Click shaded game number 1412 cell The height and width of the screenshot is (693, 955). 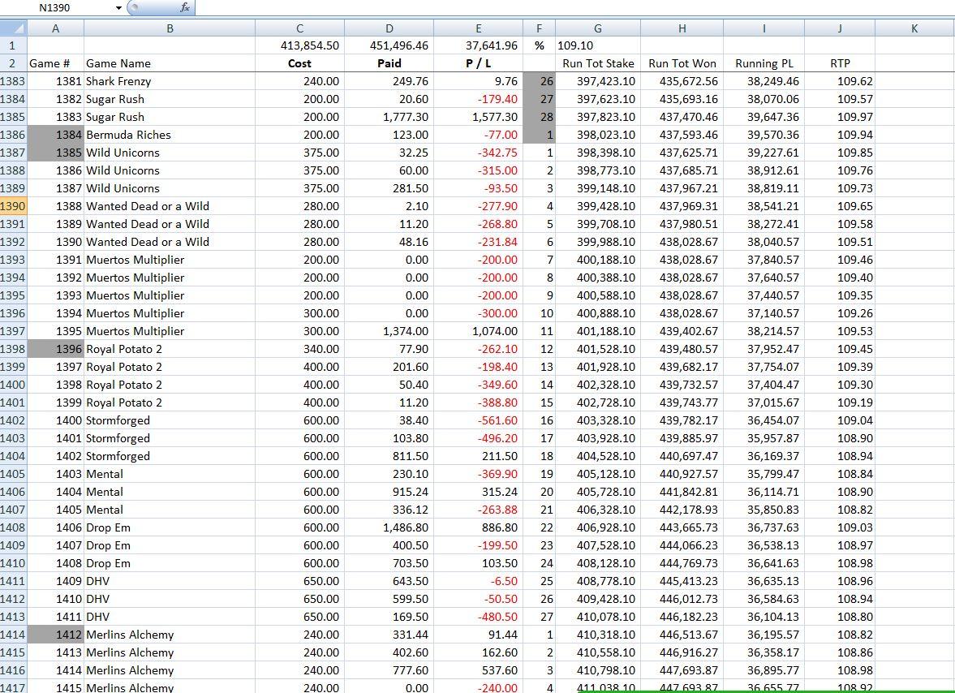click(55, 635)
